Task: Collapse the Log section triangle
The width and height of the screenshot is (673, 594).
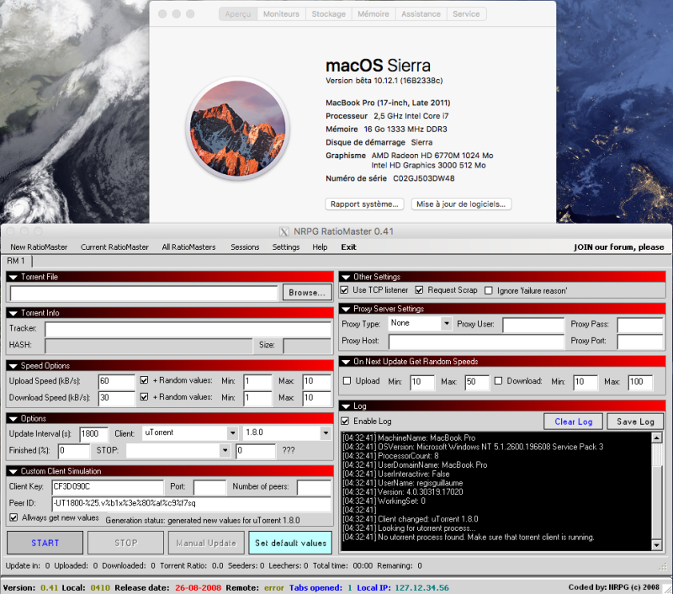Action: [x=346, y=406]
